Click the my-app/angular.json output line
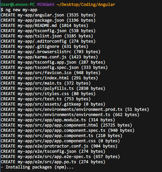 [x=48, y=15]
